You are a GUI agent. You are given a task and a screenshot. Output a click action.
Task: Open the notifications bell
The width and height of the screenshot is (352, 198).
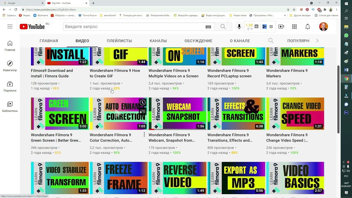point(307,27)
